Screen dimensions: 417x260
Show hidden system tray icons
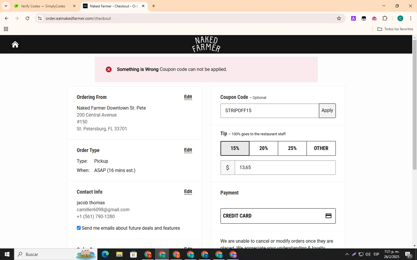[347, 254]
